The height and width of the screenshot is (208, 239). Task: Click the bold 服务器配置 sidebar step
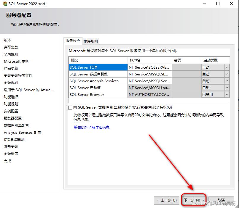coord(13,118)
